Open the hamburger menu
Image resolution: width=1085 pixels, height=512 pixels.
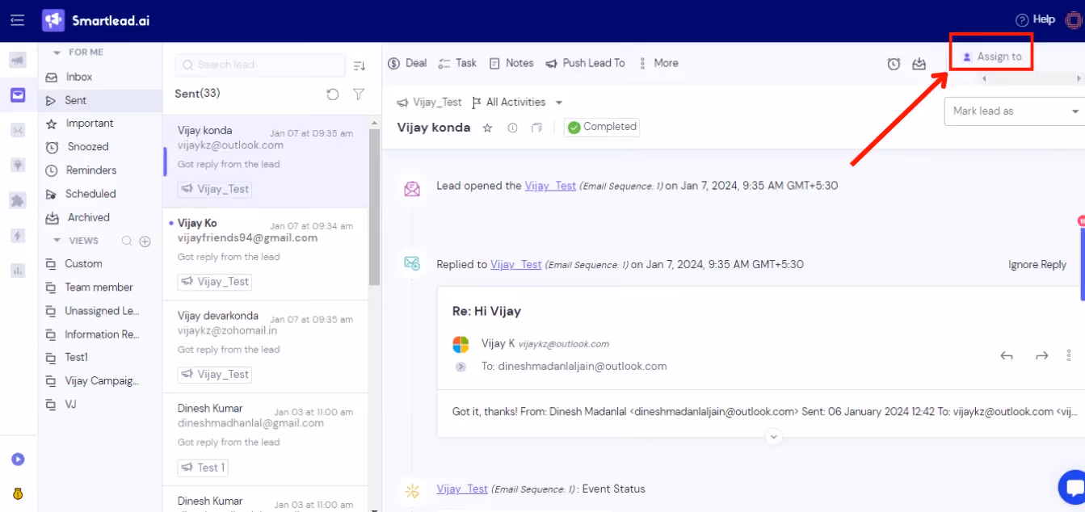[x=17, y=20]
